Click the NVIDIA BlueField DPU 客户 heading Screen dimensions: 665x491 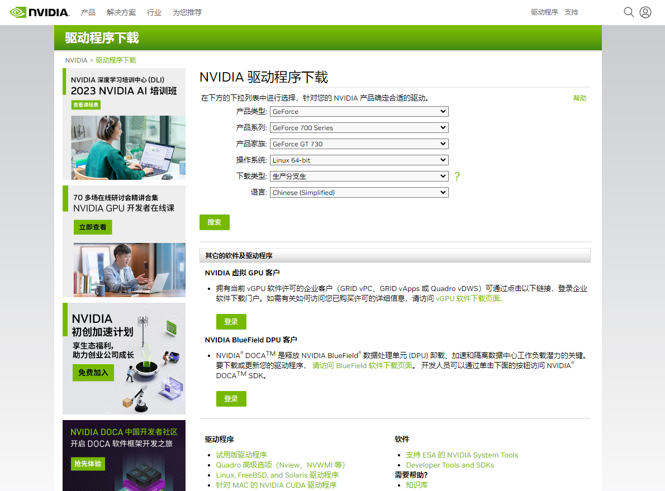point(251,340)
